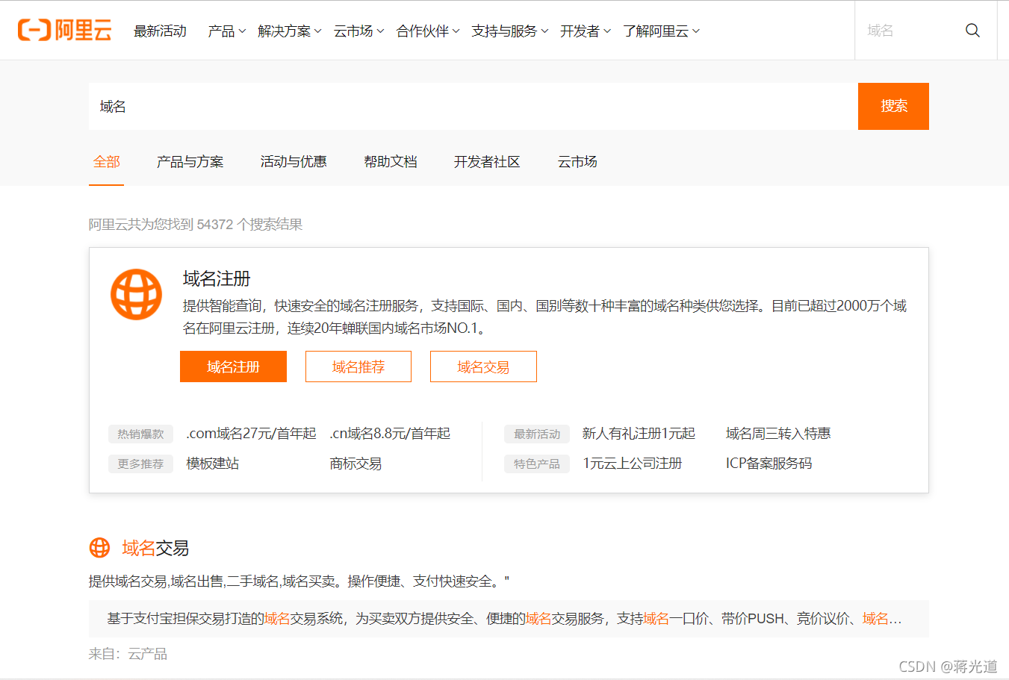
Task: Click the 更多推荐 tag
Action: click(140, 464)
